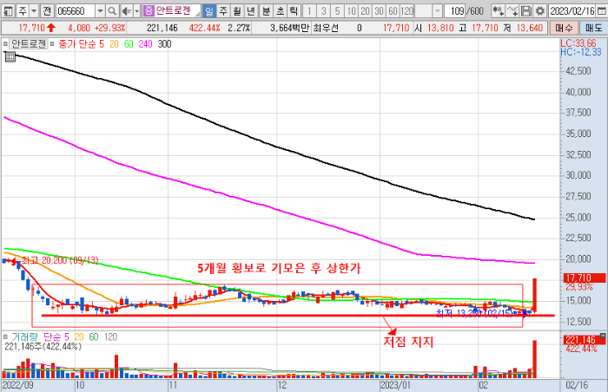Click the LC:33.66 indicator text
Screen dimensions: 608x392
pos(578,43)
